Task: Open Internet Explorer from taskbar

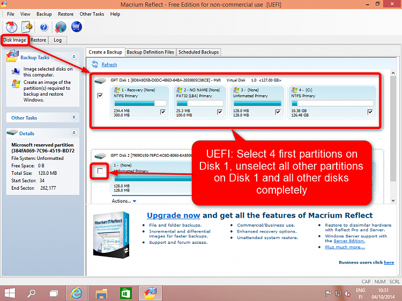Action: click(x=77, y=293)
